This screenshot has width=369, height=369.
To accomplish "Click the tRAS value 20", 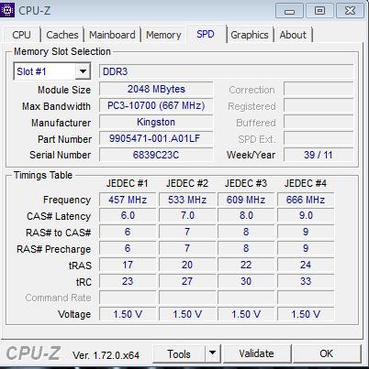I will click(187, 265).
